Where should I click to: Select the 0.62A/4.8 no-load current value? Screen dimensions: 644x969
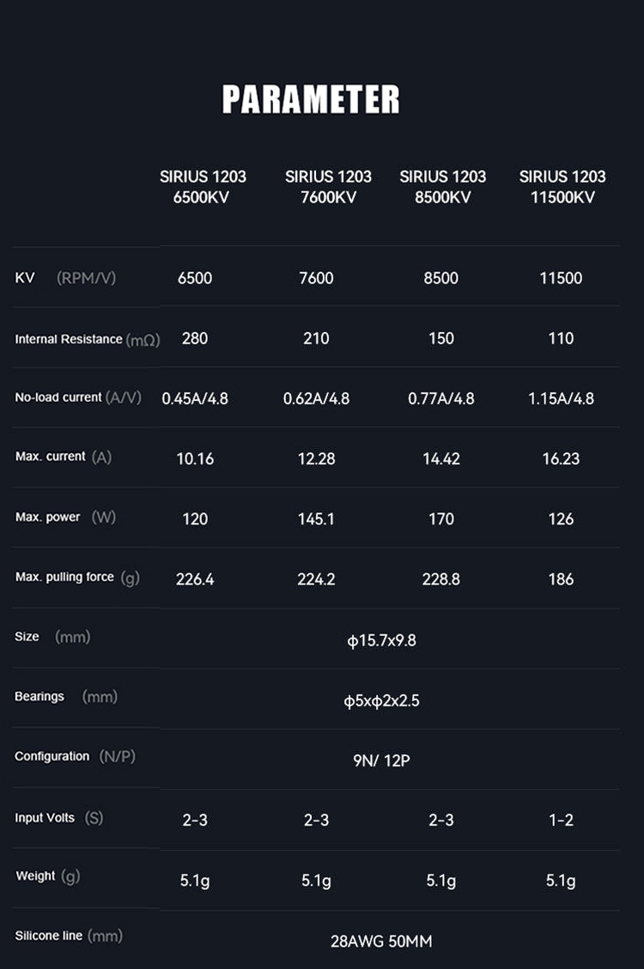(x=316, y=398)
